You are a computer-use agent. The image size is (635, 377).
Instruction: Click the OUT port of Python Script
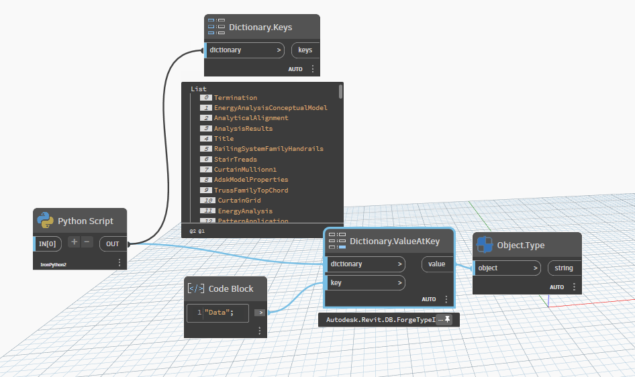[x=113, y=244]
